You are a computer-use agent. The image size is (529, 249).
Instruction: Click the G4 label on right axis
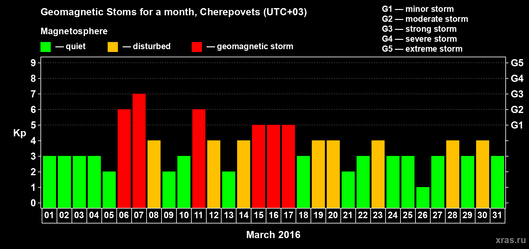tap(517, 78)
